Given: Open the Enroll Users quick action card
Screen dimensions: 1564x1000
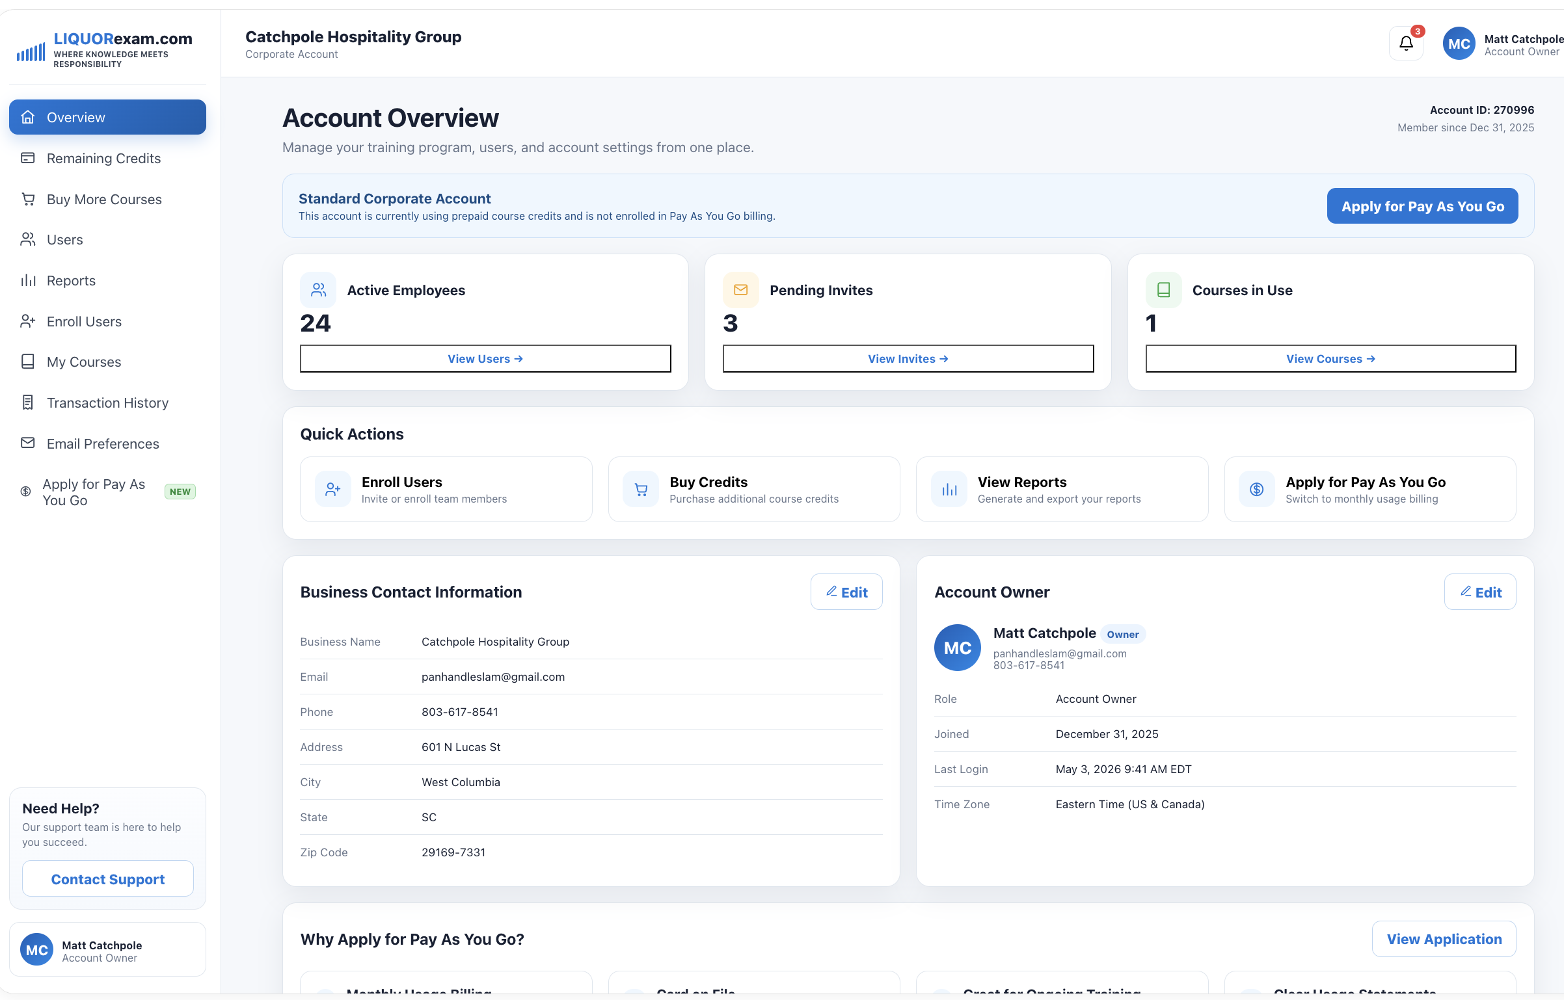Looking at the screenshot, I should point(446,490).
